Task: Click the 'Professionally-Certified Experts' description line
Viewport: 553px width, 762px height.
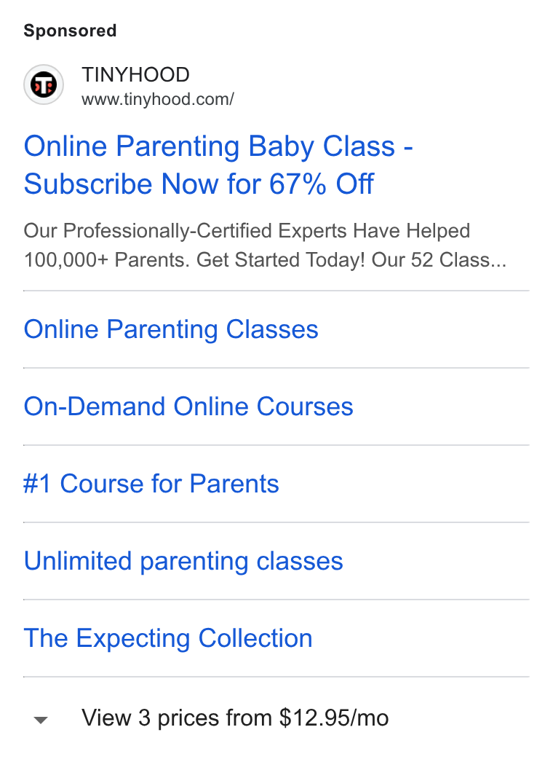Action: [x=247, y=231]
